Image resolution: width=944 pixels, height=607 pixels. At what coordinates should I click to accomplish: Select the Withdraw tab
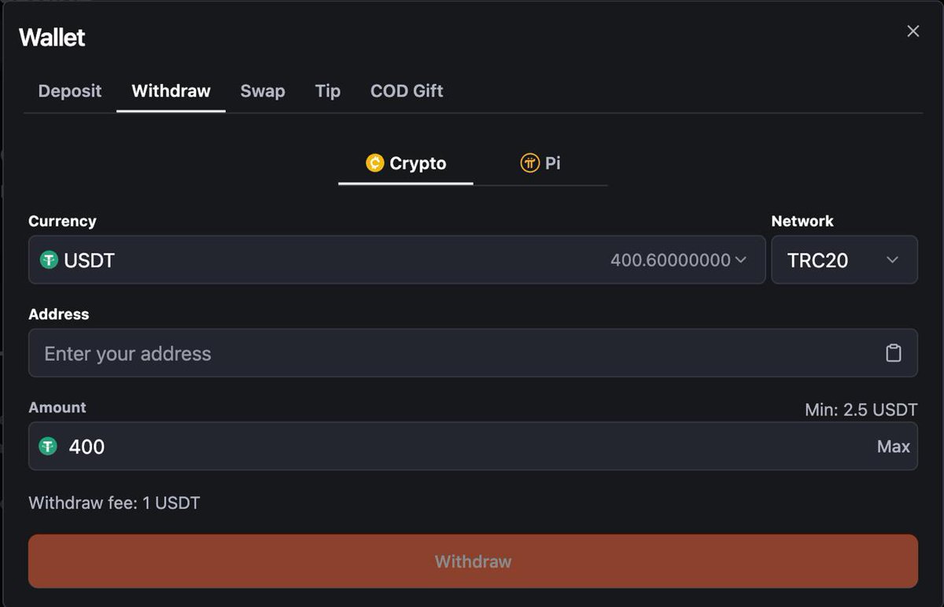tap(171, 91)
